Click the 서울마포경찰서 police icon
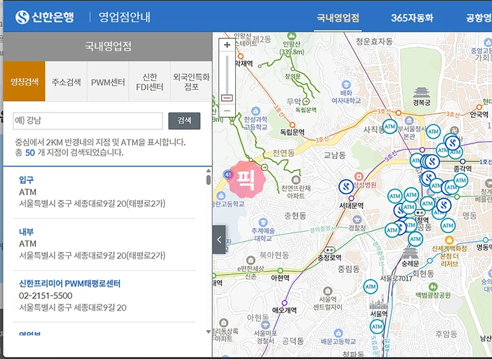 click(x=266, y=325)
